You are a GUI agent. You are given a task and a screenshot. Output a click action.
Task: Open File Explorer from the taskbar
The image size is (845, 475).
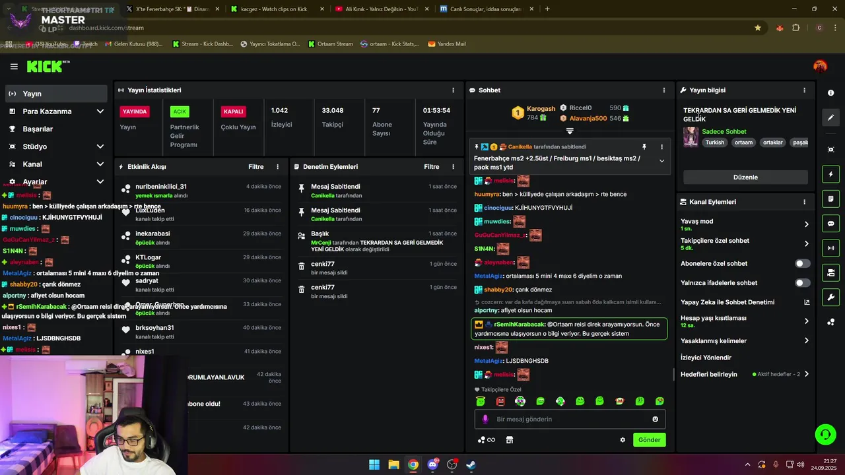(x=393, y=464)
